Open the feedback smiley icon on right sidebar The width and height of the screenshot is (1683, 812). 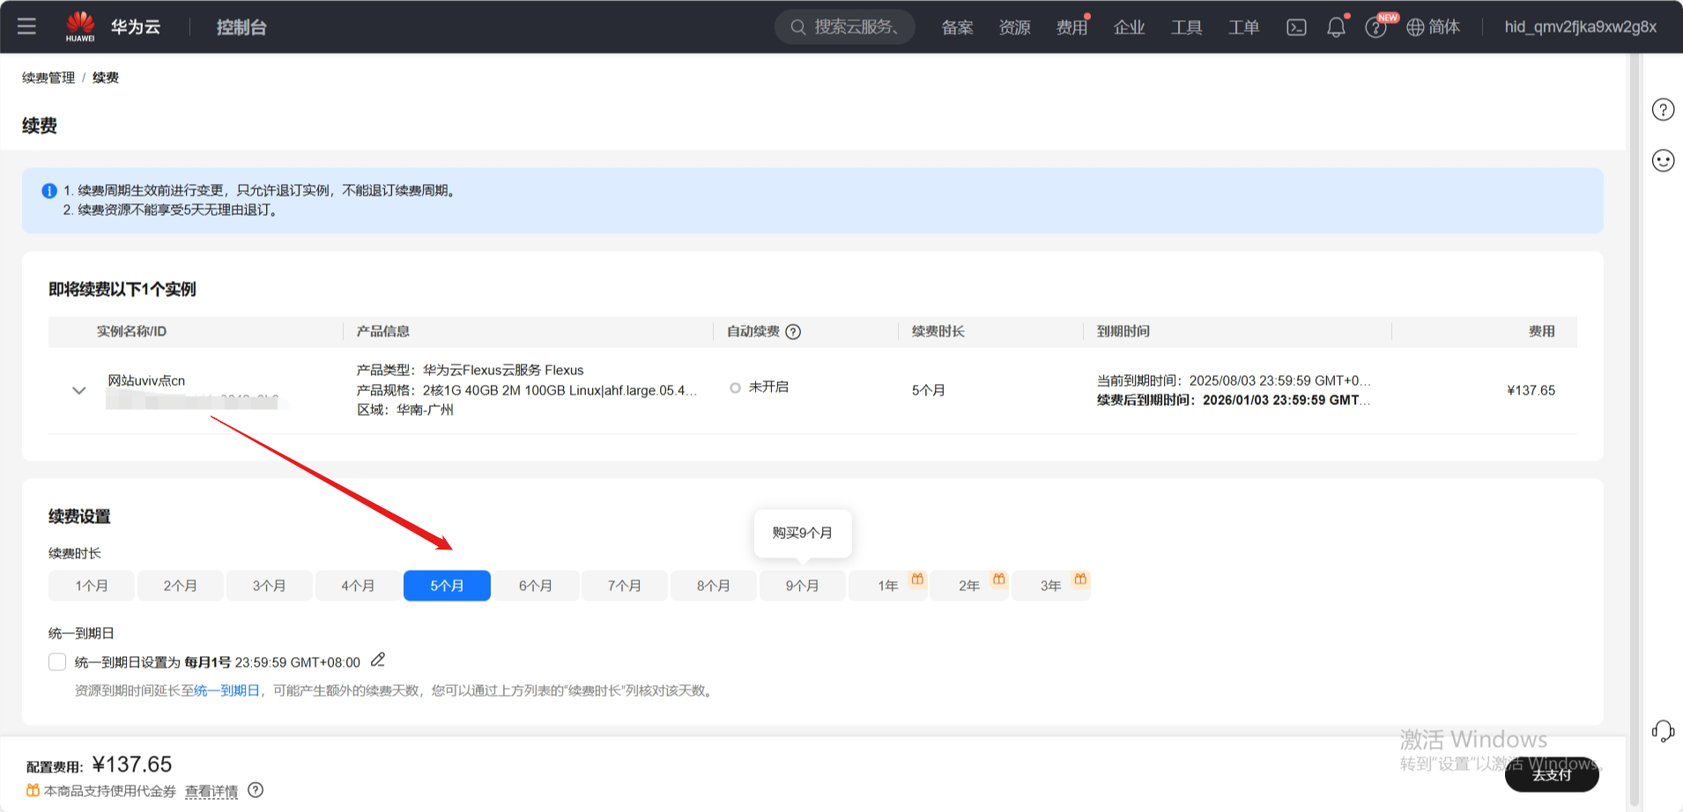[1663, 160]
